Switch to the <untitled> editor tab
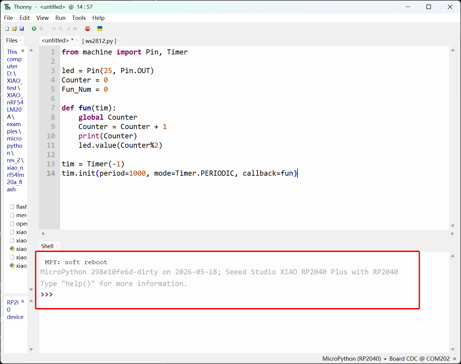This screenshot has width=461, height=364. point(57,40)
